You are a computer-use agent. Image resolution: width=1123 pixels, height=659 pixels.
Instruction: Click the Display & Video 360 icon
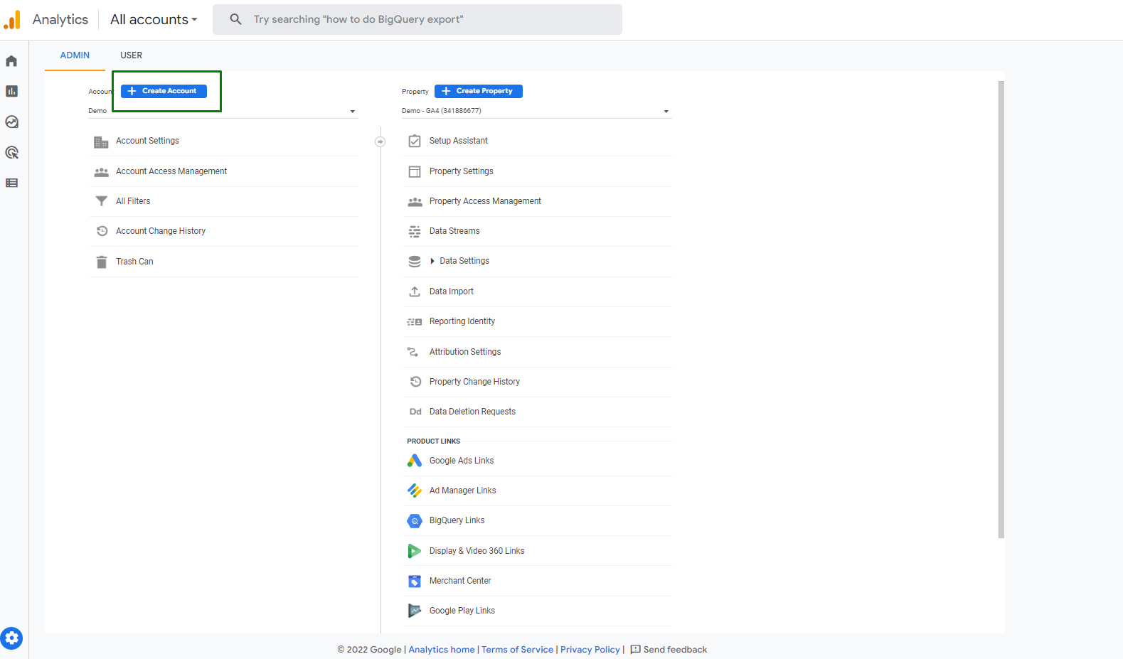414,551
